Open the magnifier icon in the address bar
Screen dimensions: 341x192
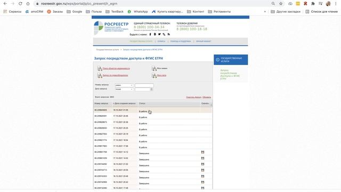[x=273, y=4]
